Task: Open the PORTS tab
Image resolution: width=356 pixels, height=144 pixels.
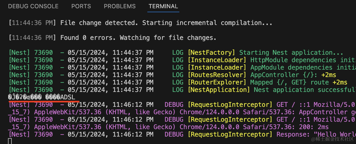Action: click(x=81, y=6)
